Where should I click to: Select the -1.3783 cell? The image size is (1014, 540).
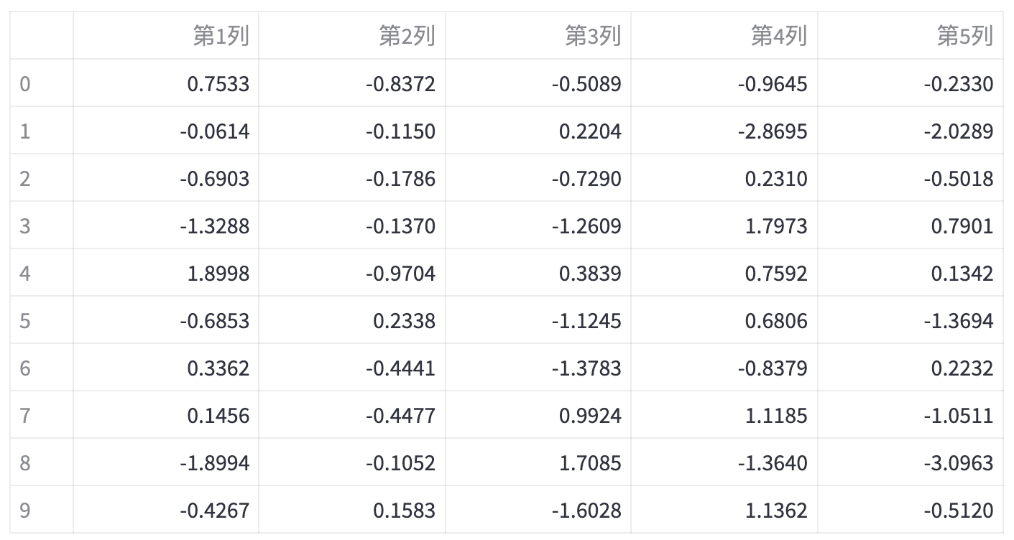[538, 368]
